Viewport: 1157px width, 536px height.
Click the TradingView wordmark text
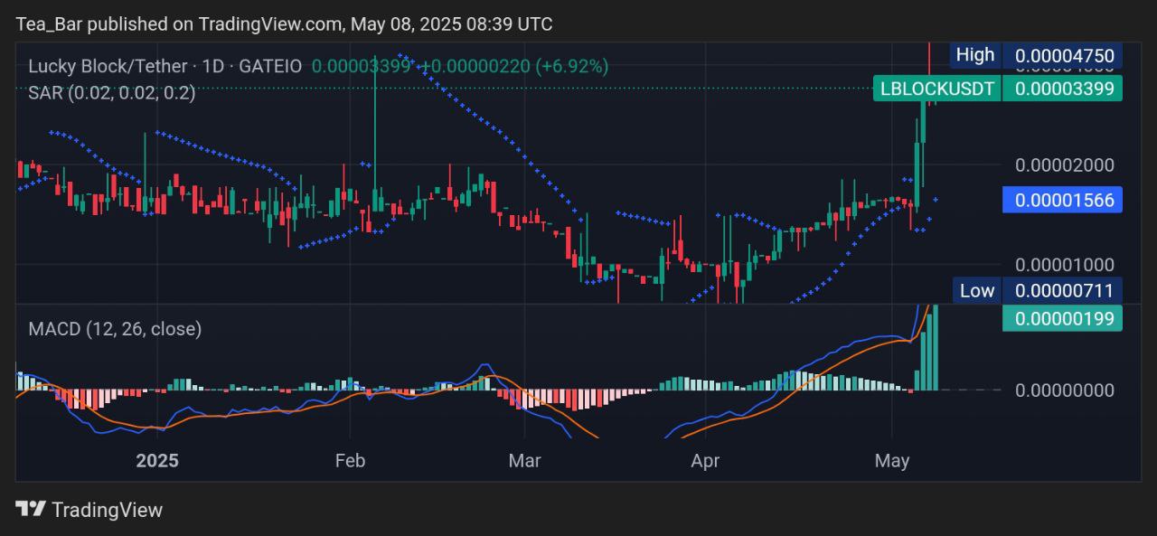coord(107,510)
